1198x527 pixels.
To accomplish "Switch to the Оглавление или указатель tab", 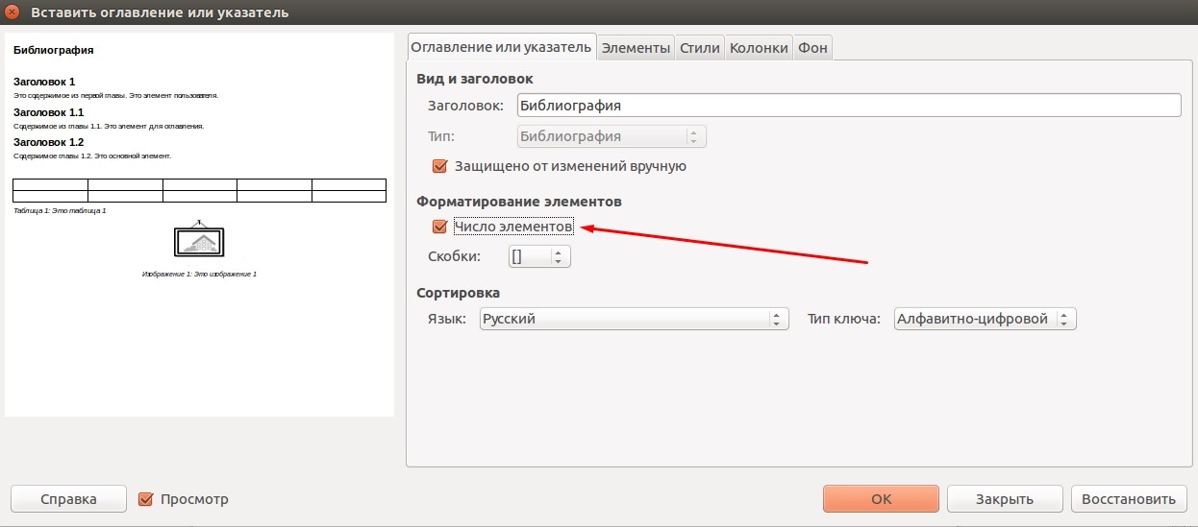I will pyautogui.click(x=502, y=46).
